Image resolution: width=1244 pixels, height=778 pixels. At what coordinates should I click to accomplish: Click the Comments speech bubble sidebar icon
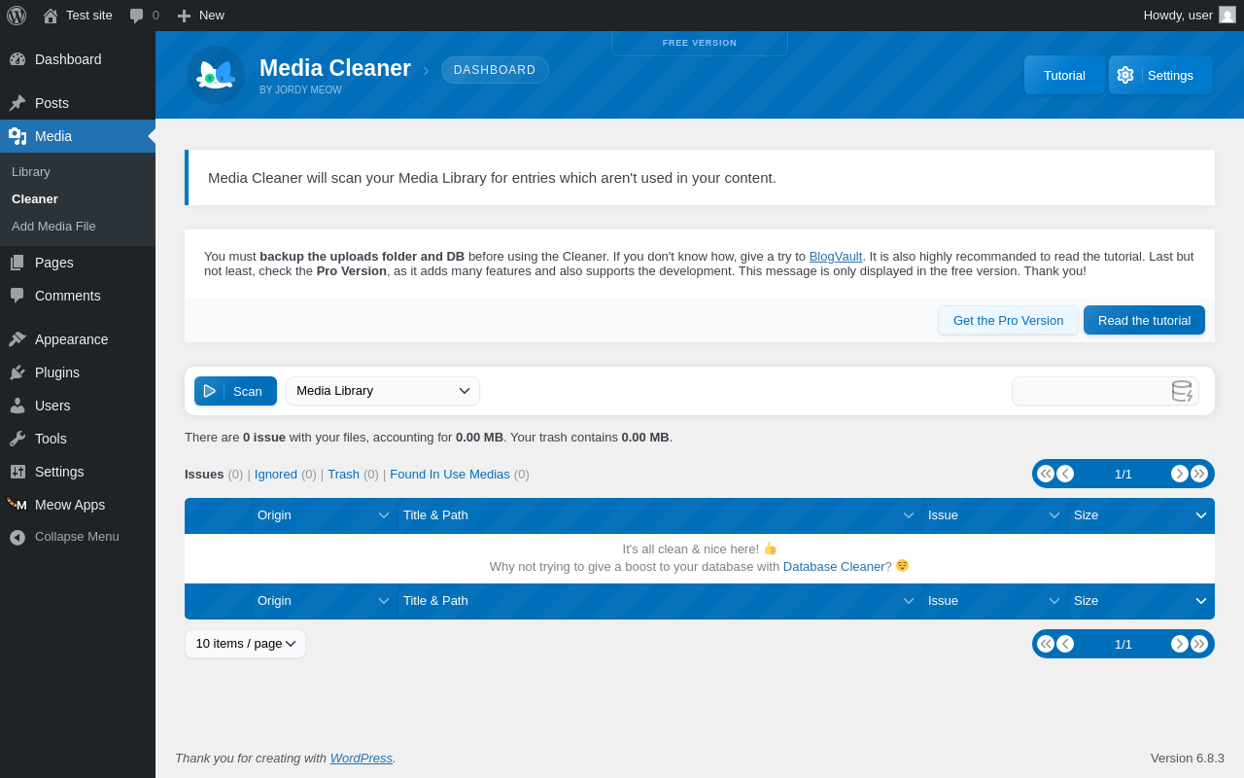[x=17, y=296]
